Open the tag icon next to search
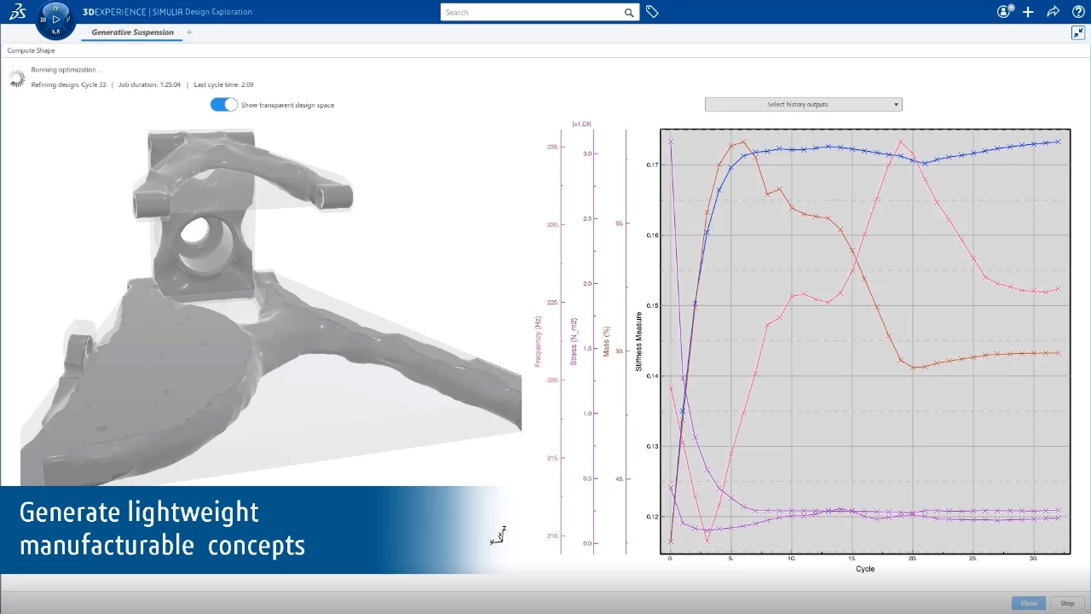Viewport: 1091px width, 614px height. pyautogui.click(x=652, y=12)
